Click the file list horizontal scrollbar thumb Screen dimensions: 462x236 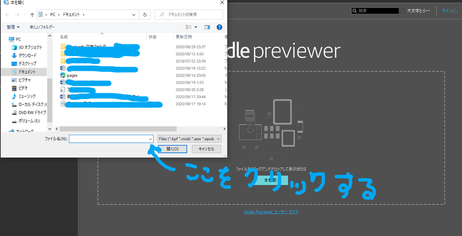pos(118,129)
